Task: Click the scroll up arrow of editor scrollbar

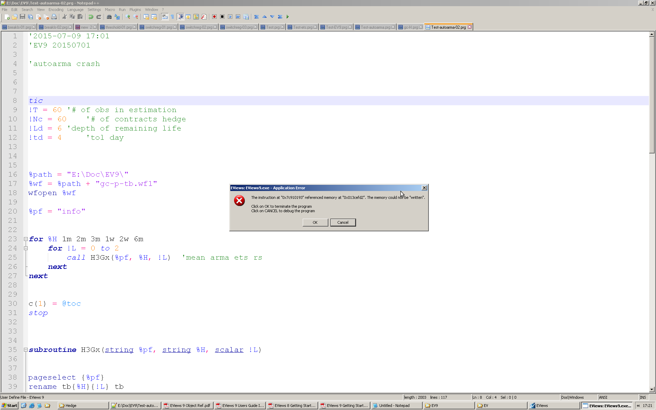Action: [x=652, y=34]
